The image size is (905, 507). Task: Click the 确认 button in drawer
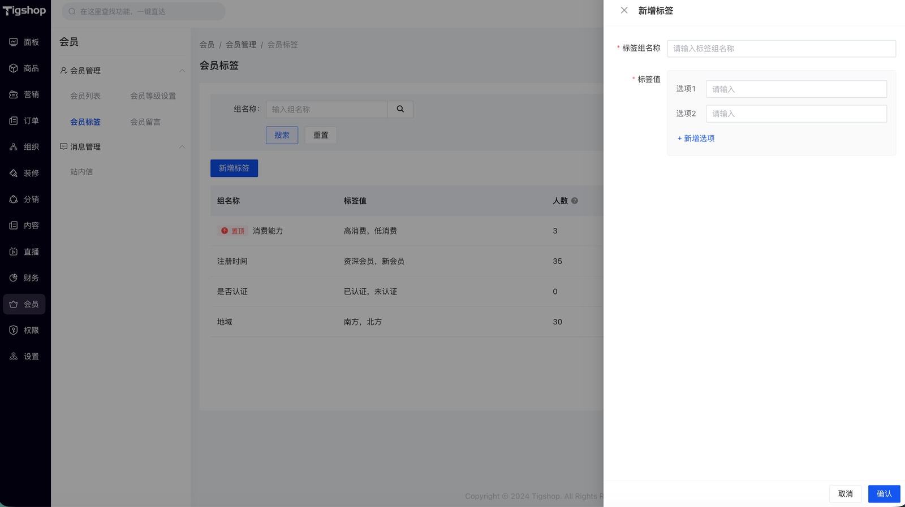tap(884, 494)
